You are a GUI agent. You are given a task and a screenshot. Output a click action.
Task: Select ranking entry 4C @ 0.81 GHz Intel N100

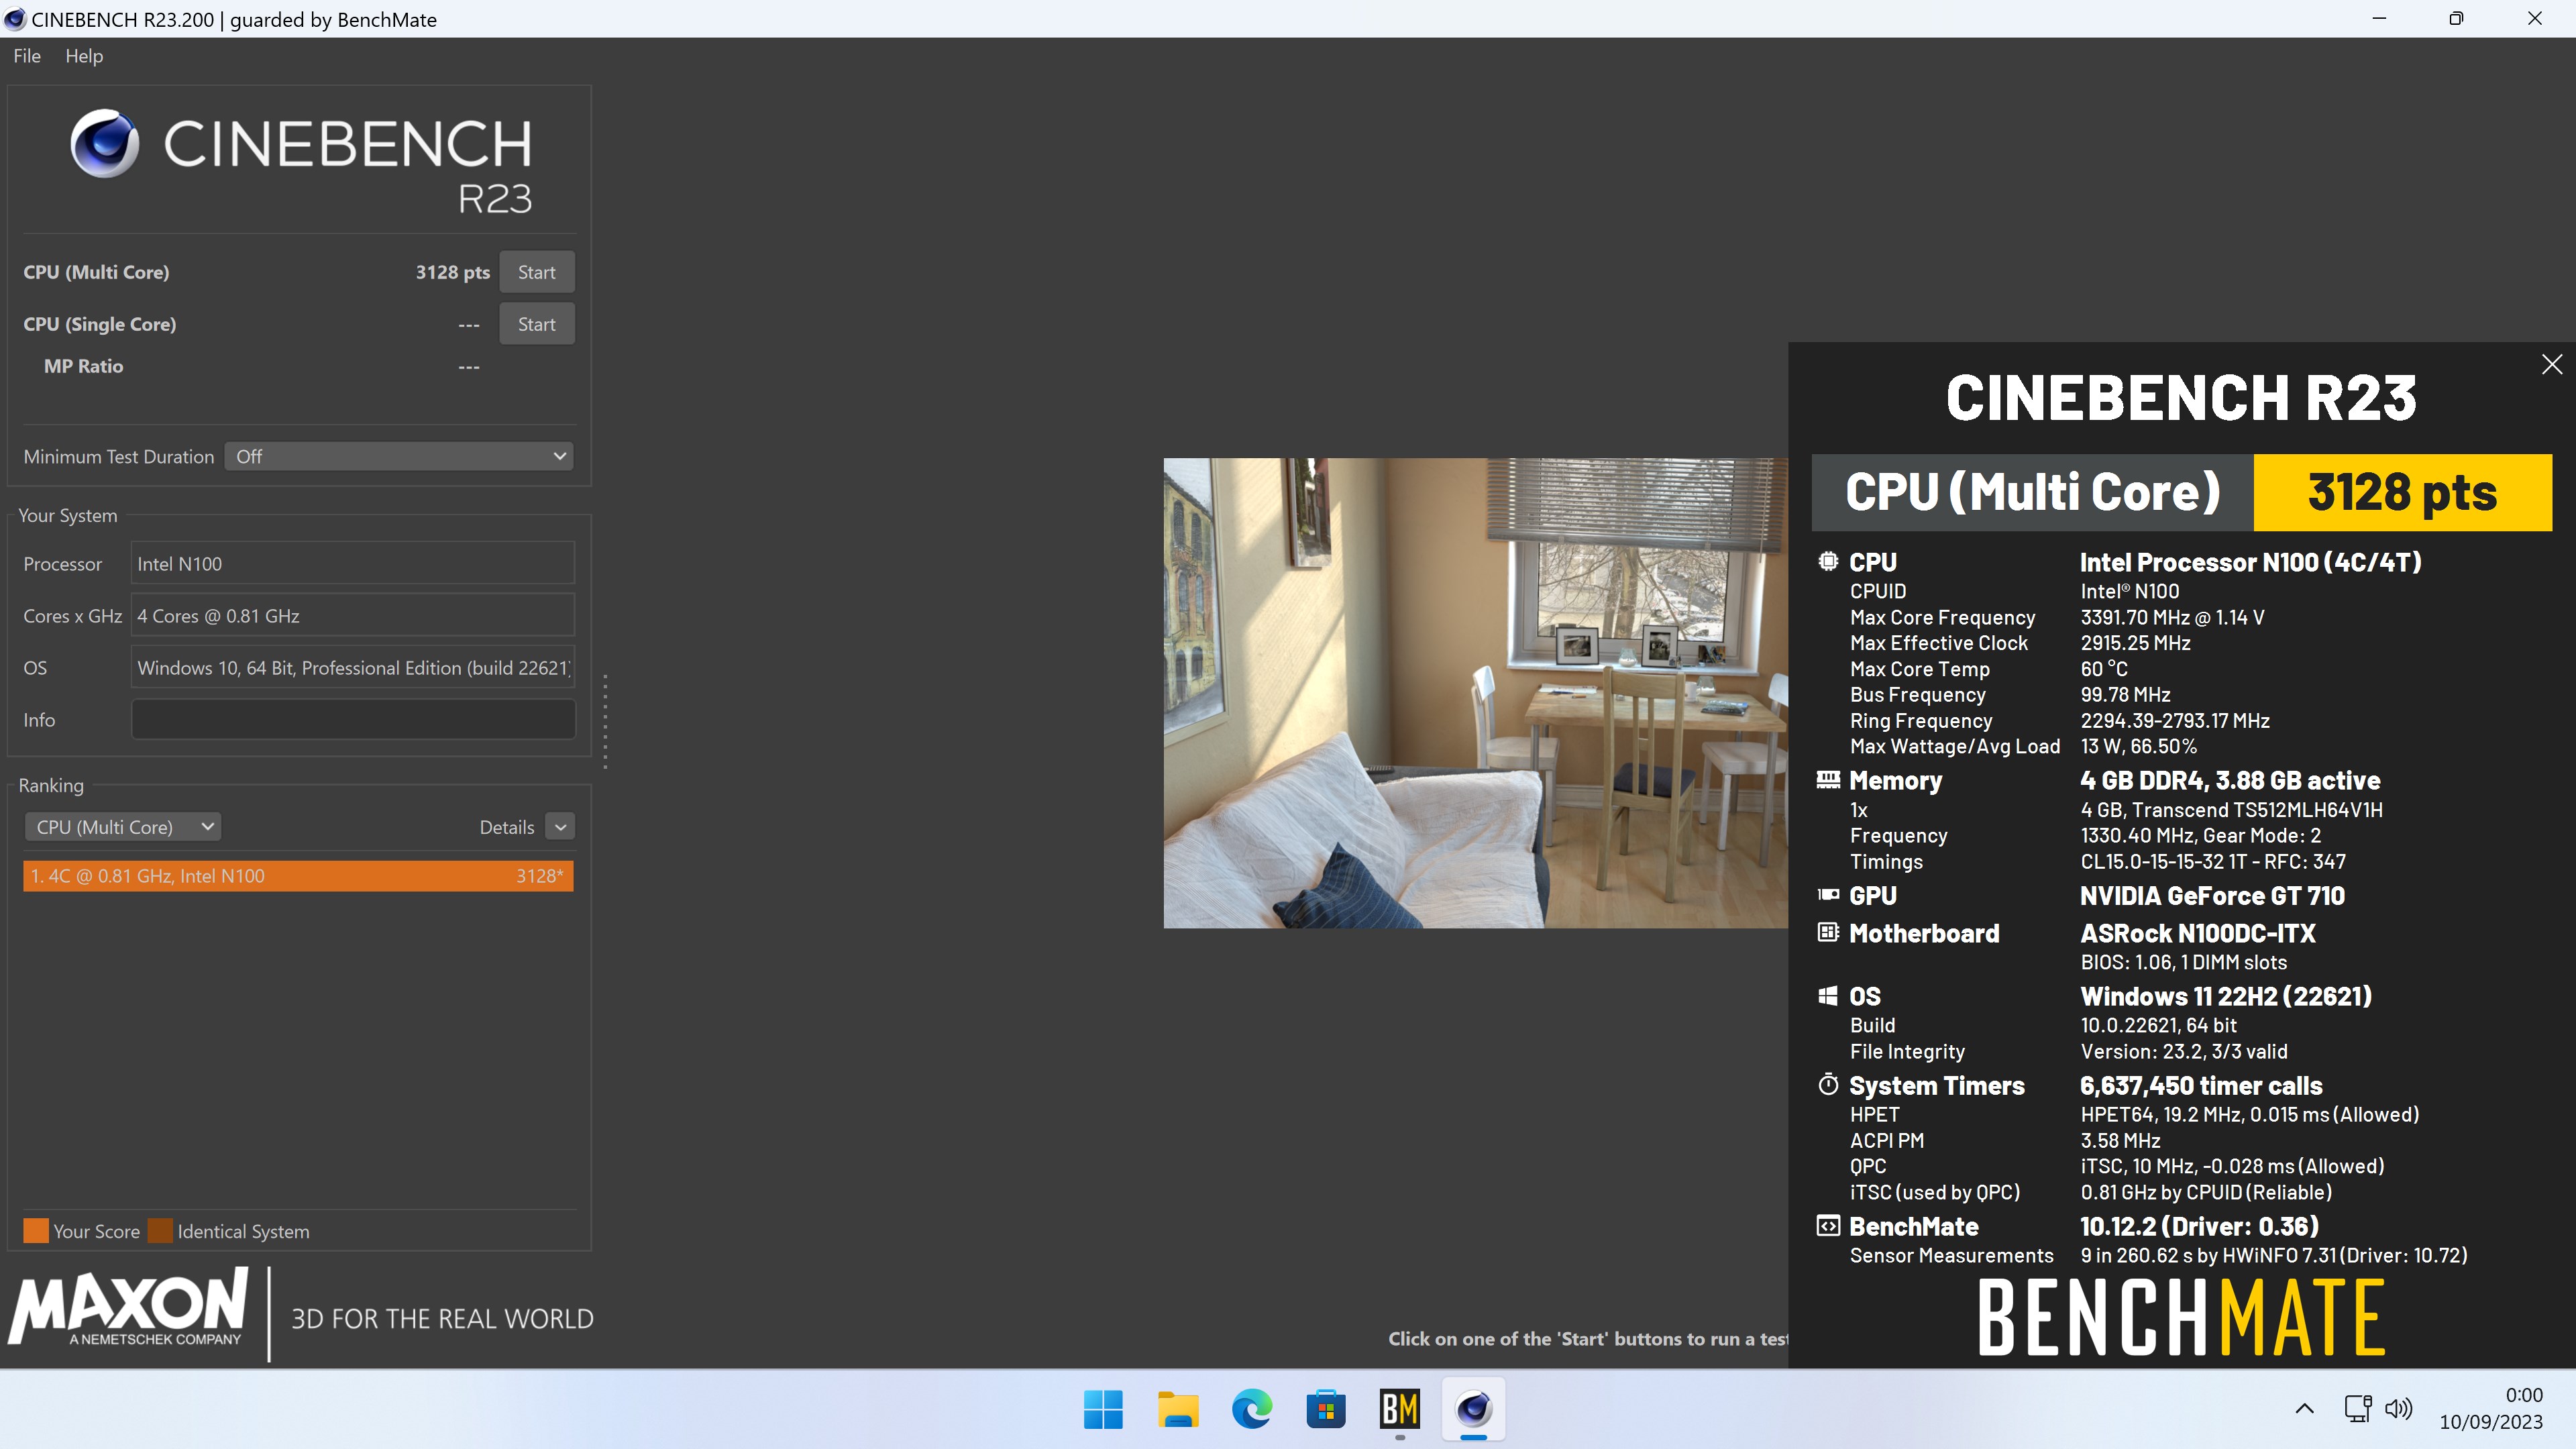point(298,876)
